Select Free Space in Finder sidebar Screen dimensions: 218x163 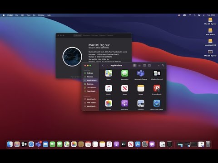click(x=90, y=103)
